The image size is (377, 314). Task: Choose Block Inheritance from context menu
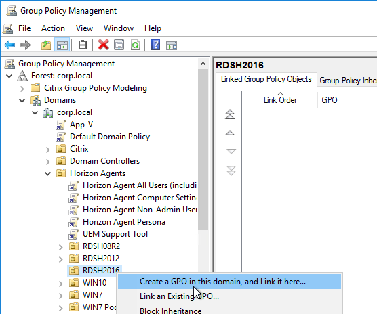tap(229, 310)
